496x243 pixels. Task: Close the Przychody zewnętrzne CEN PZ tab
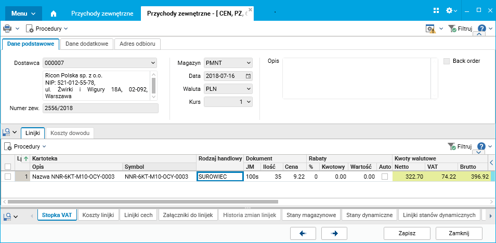pyautogui.click(x=250, y=9)
